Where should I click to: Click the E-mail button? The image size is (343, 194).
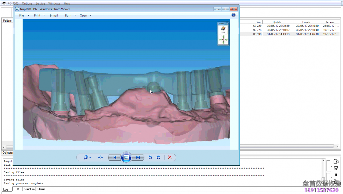pos(54,16)
